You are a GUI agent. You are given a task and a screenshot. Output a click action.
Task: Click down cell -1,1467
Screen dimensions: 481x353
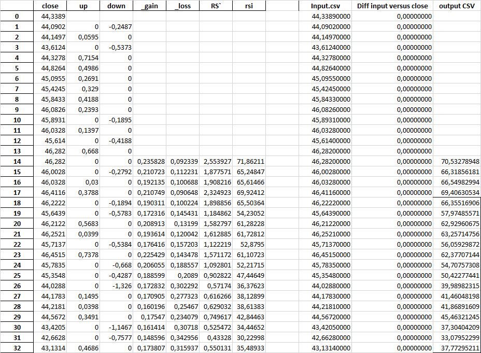click(116, 327)
